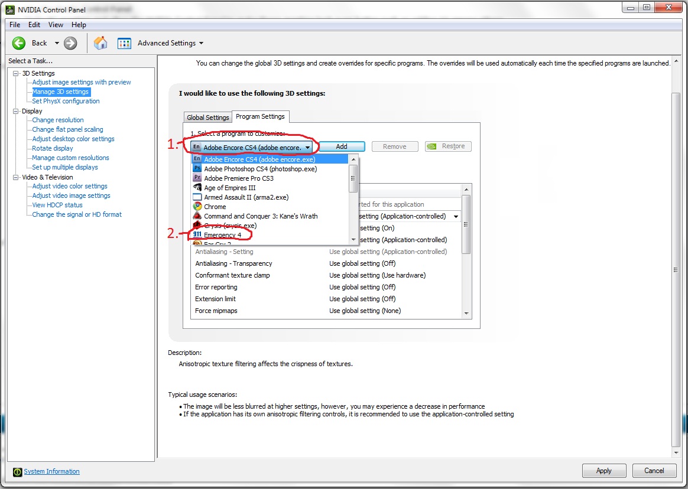Open the View menu

click(56, 25)
